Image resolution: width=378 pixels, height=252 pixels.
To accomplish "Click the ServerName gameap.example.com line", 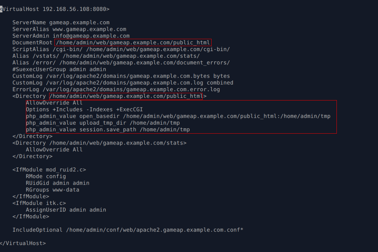I will 61,23.
